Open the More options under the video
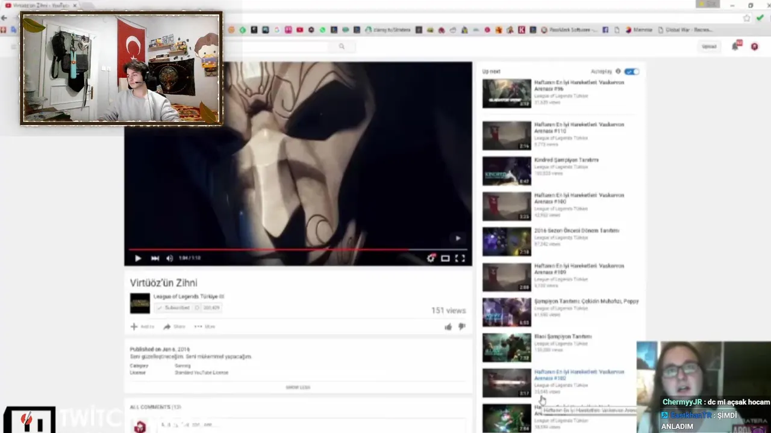Image resolution: width=771 pixels, height=433 pixels. click(205, 327)
